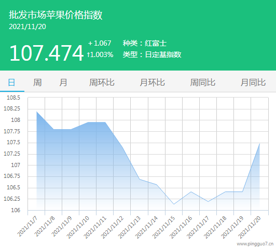Click the 种类：红富士 label
The image size is (276, 249).
[145, 43]
